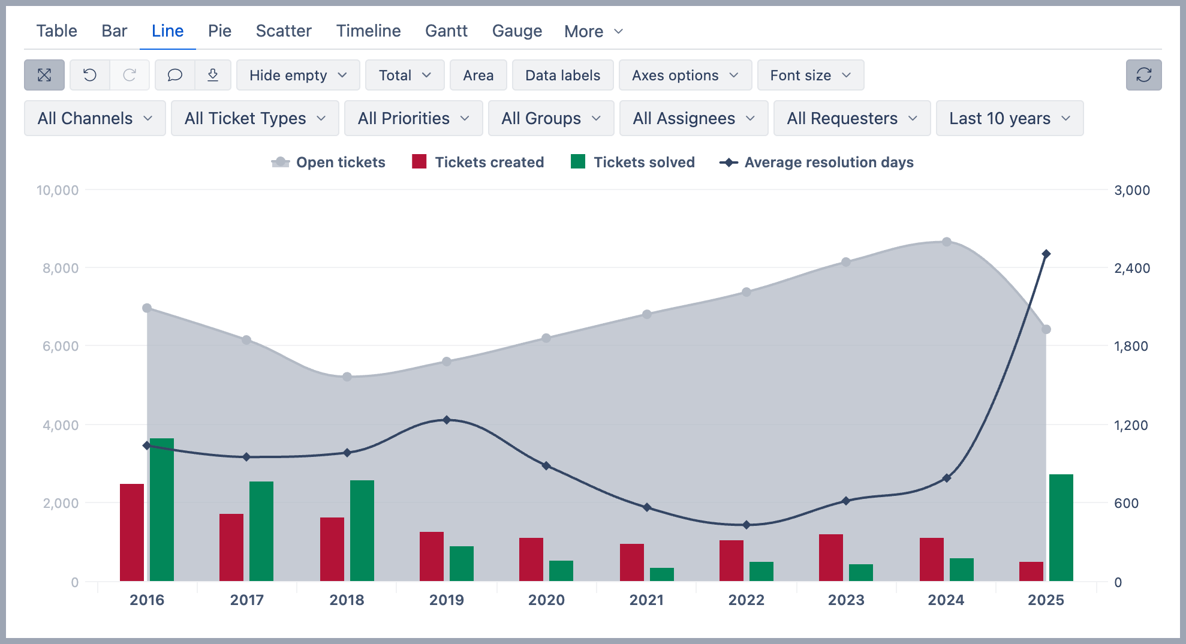Viewport: 1186px width, 644px height.
Task: Toggle Open tickets series in legend
Action: pyautogui.click(x=329, y=162)
